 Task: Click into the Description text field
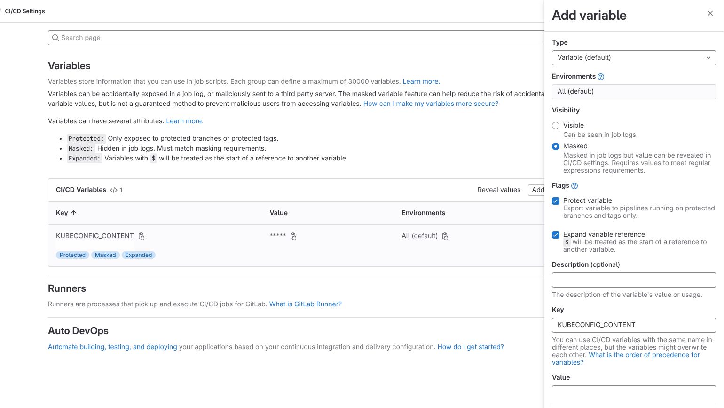pos(633,280)
